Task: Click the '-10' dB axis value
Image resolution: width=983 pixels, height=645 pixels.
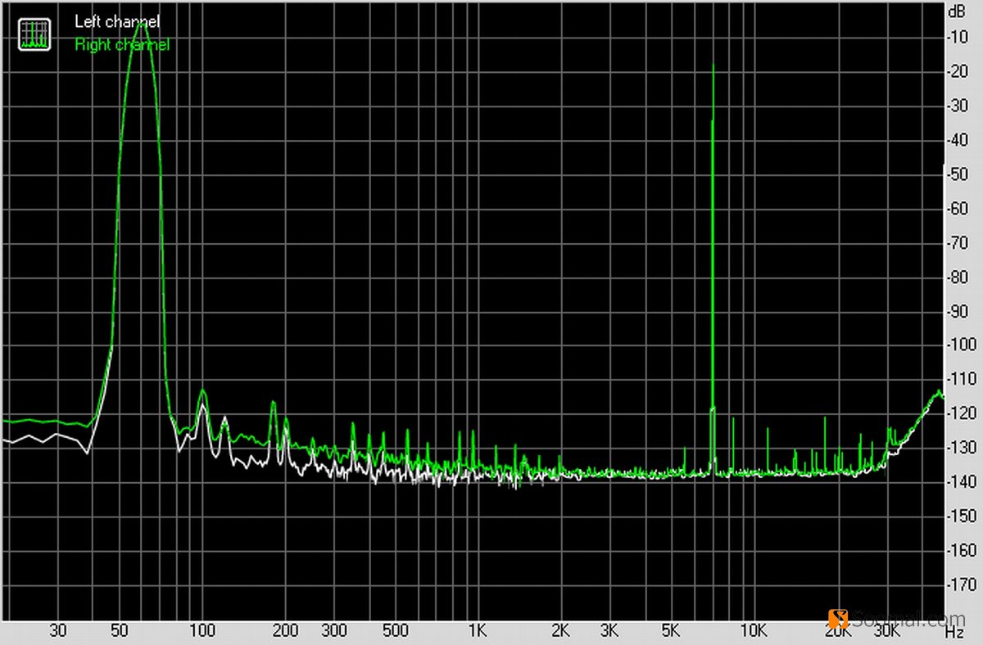Action: [x=959, y=37]
